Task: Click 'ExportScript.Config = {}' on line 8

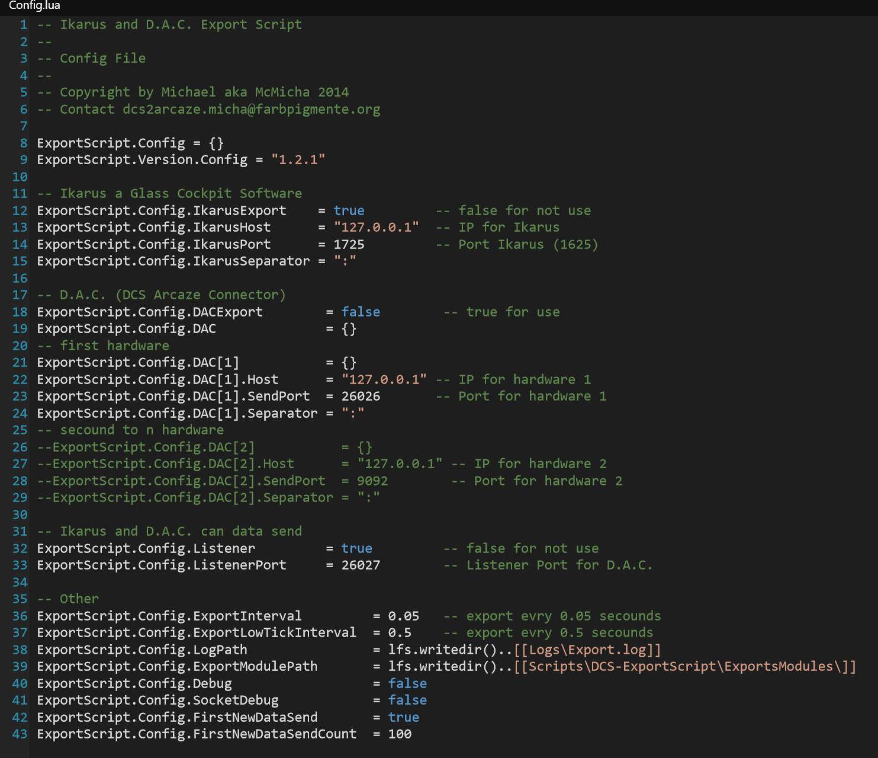Action: point(130,143)
